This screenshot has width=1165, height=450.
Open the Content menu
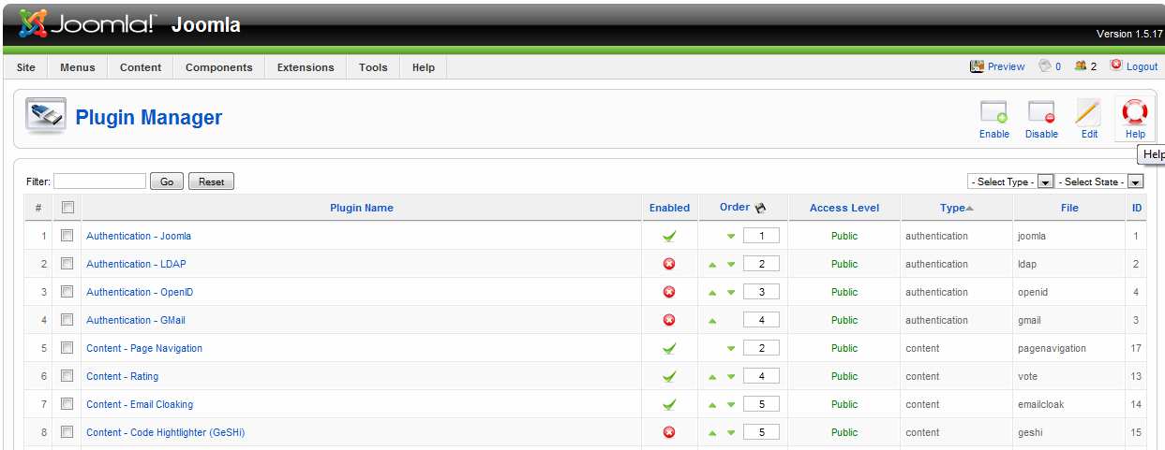(141, 67)
